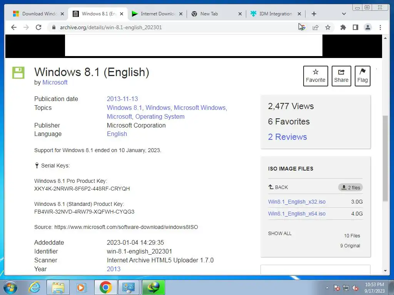Image resolution: width=394 pixels, height=295 pixels.
Task: Click the forward navigation arrow
Action: 26,27
